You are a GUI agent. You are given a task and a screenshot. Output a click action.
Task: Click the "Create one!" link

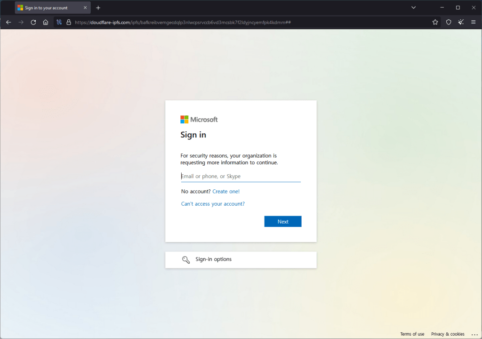(226, 192)
